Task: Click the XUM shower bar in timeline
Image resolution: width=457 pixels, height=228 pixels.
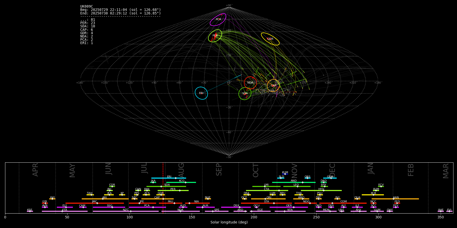Action: pyautogui.click(x=376, y=191)
